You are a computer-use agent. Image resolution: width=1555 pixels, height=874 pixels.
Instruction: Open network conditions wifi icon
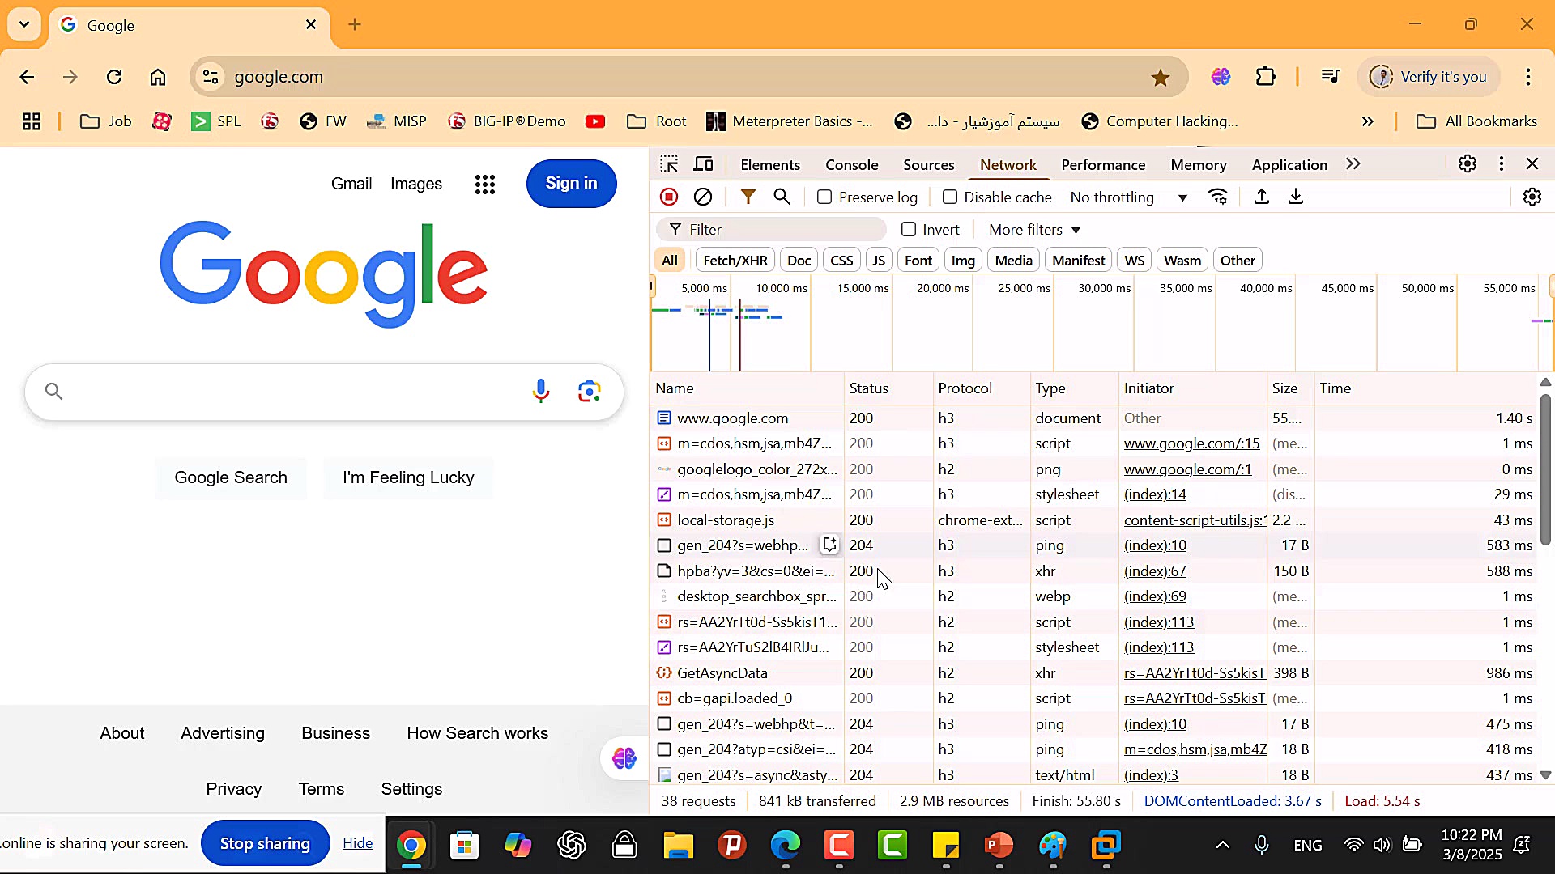(1218, 197)
